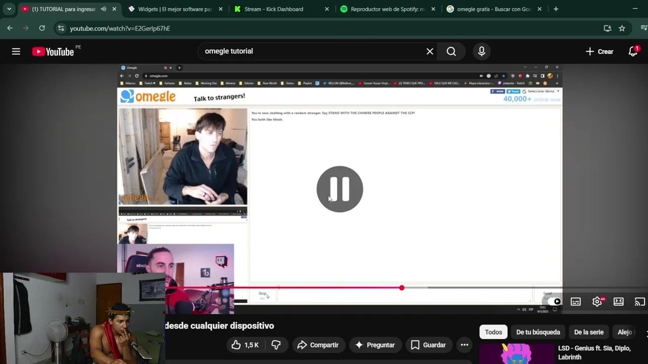Image resolution: width=648 pixels, height=364 pixels.
Task: Select the De tu búsqueda chip
Action: pyautogui.click(x=538, y=332)
